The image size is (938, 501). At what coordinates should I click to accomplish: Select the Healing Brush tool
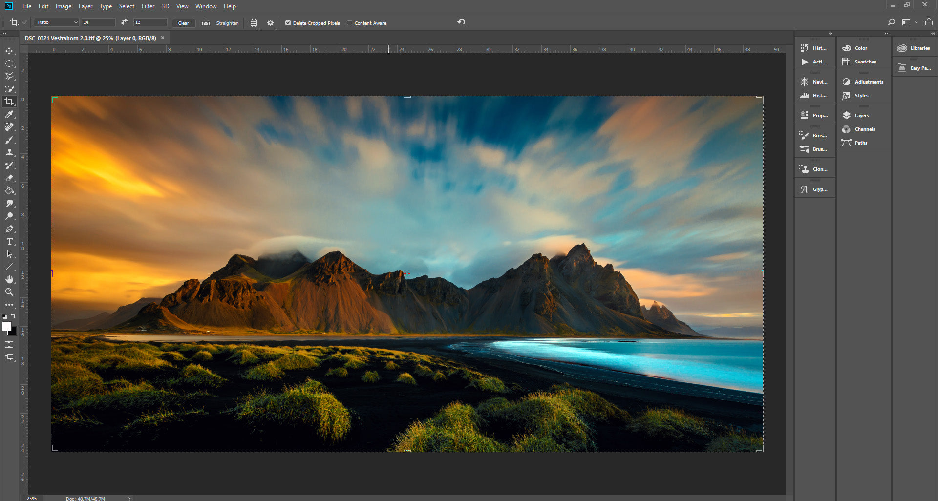9,127
